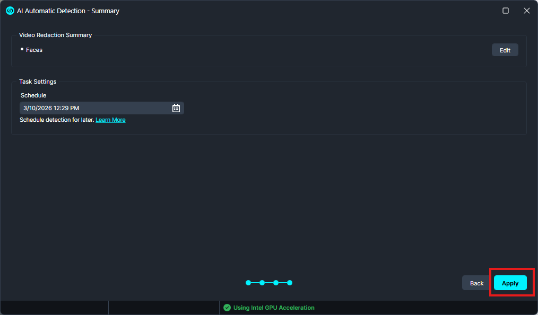Select the second wizard step dot
Screen dimensions: 538x315
262,283
